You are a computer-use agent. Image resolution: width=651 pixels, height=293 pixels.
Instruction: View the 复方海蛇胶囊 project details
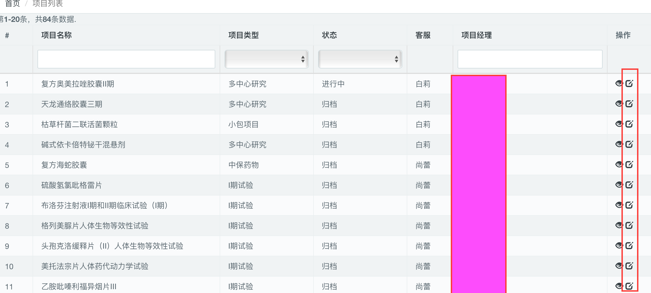click(619, 164)
